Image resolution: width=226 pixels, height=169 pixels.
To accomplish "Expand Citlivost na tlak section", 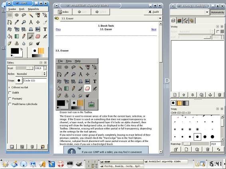I will [x=9, y=87].
